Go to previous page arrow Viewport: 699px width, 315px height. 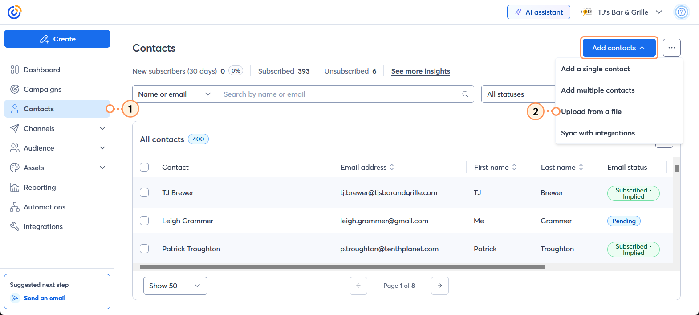point(358,286)
